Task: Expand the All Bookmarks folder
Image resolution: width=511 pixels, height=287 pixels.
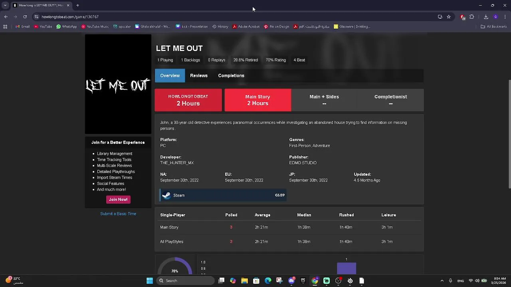Action: [494, 27]
